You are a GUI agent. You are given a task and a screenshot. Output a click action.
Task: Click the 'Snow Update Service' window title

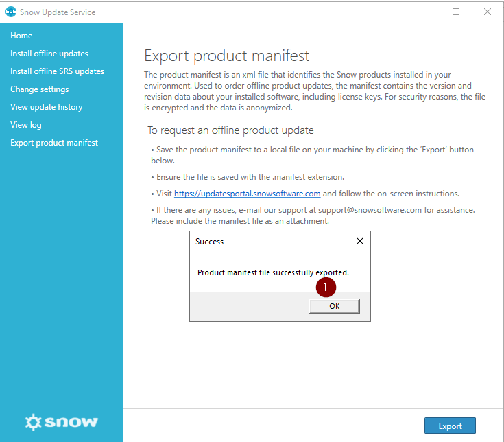coord(58,12)
